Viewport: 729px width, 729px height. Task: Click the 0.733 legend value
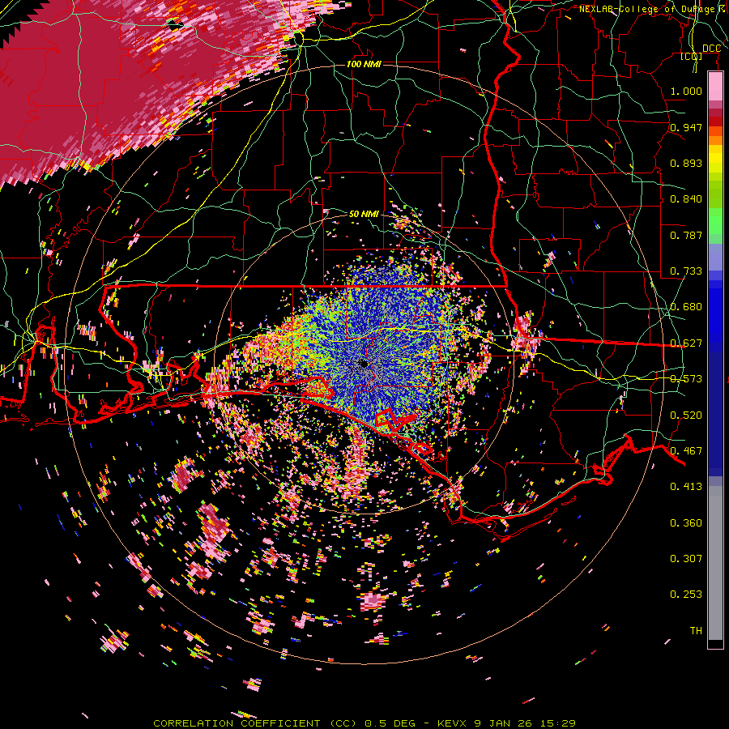[686, 271]
